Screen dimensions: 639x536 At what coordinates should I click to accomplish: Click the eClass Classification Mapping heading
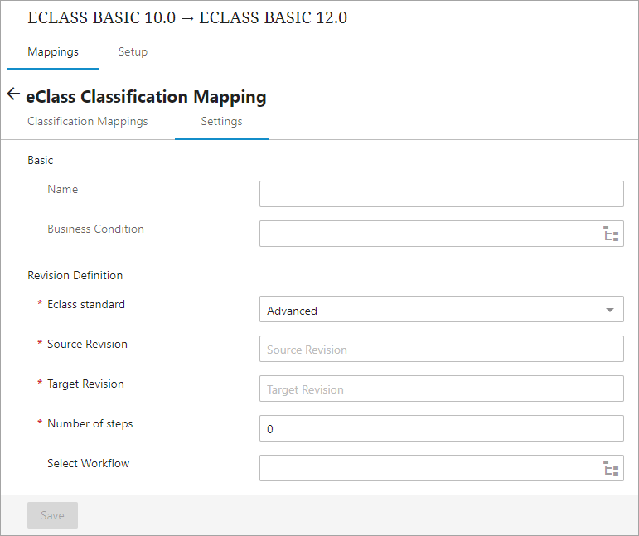pyautogui.click(x=147, y=97)
